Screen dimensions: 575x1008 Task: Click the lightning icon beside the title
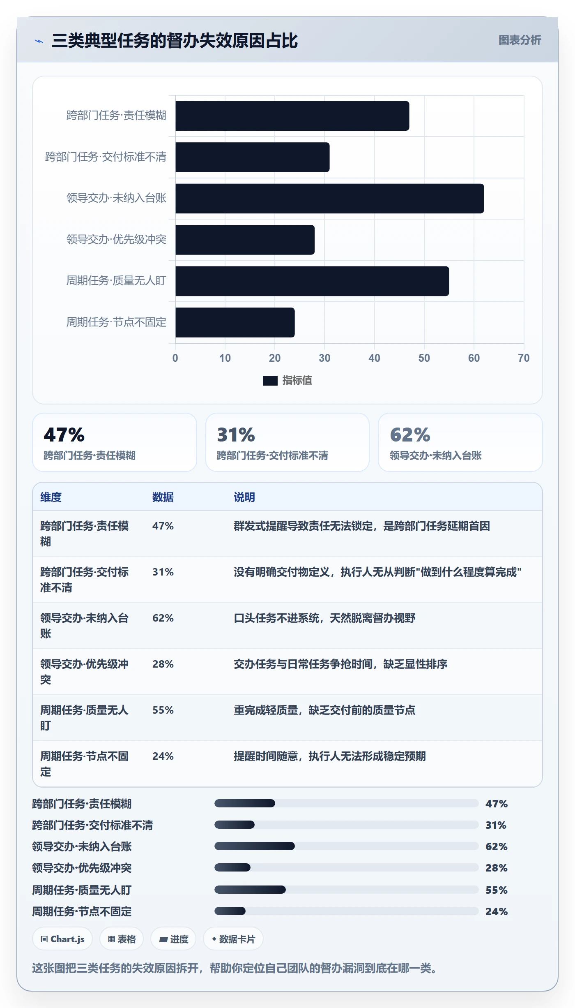[39, 41]
